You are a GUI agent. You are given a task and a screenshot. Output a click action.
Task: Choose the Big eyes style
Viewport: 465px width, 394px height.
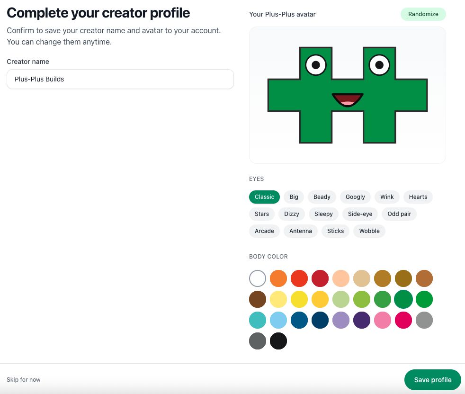(x=294, y=197)
